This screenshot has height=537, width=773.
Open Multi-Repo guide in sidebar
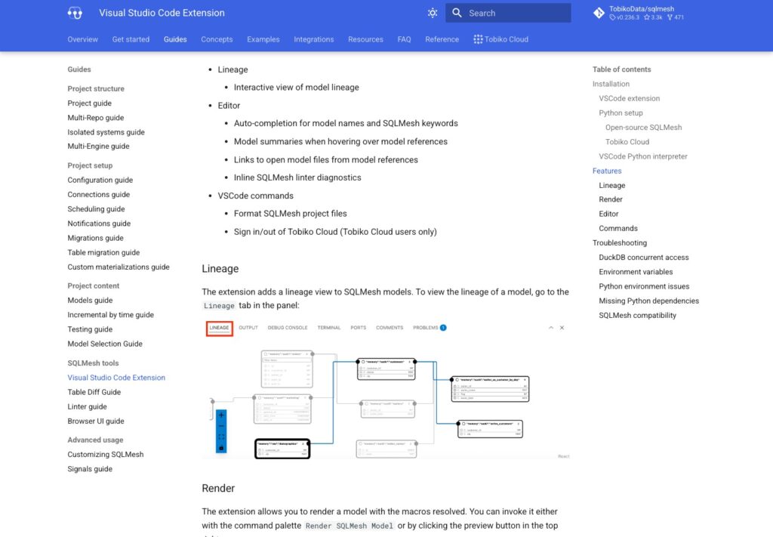pyautogui.click(x=96, y=117)
